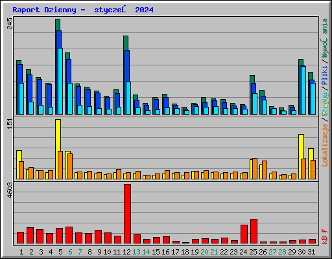Click day label 29 on x-axis
This screenshot has width=332, height=259.
pyautogui.click(x=292, y=252)
